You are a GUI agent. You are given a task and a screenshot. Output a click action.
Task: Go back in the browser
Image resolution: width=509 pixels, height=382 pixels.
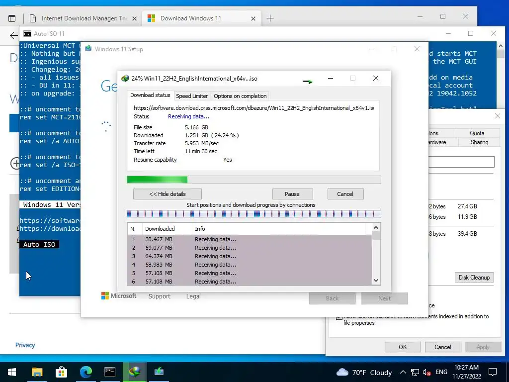coord(13,35)
